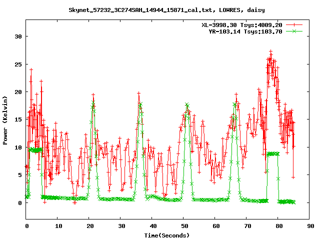
Task: Click the y-axis tick label 30
Action: click(x=18, y=36)
